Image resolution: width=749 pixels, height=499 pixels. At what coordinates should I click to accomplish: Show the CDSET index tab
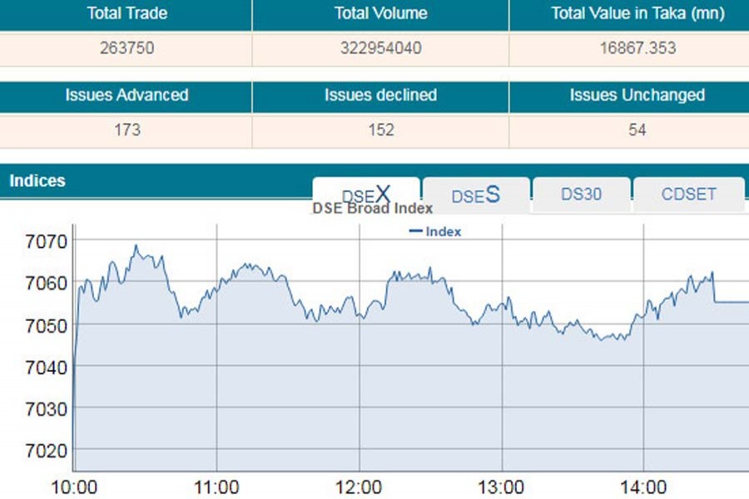tap(688, 195)
